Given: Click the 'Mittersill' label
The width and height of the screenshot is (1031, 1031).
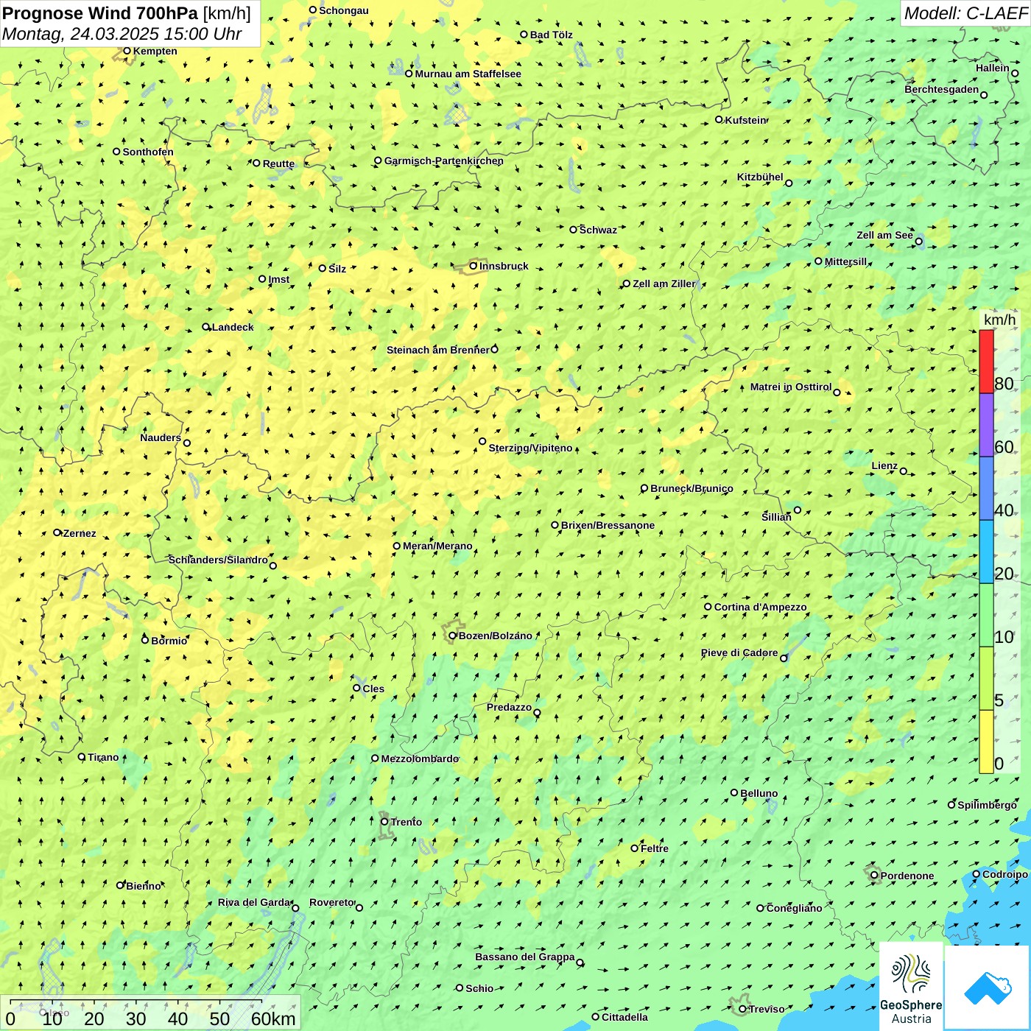Looking at the screenshot, I should click(845, 261).
